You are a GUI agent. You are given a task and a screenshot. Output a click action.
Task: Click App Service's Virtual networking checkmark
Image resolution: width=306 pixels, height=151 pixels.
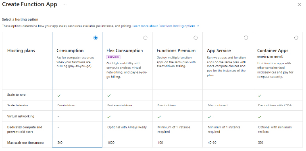pyautogui.click(x=209, y=117)
